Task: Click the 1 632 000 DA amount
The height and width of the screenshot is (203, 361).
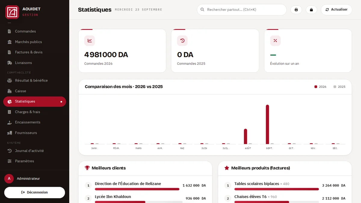Action: (x=194, y=186)
